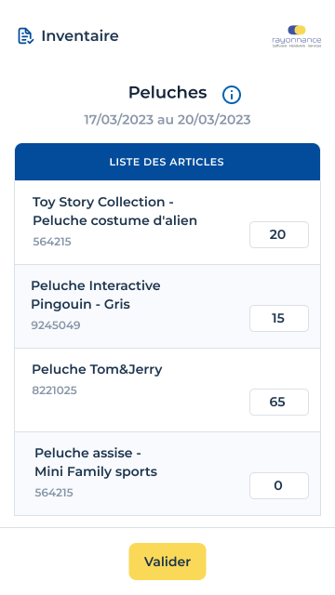Viewport: 335px width, 595px height.
Task: Click code 564215 under Mini Family sports
Action: [54, 493]
